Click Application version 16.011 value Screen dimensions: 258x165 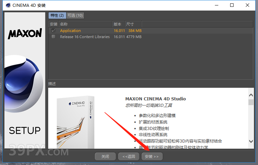pos(119,31)
